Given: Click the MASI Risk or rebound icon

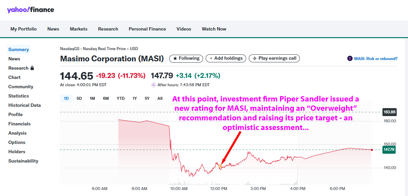Looking at the screenshot, I should [x=350, y=58].
